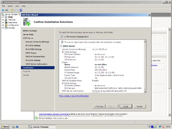172x129 pixels.
Task: Click the Help toolbar icon
Action: 21,10
